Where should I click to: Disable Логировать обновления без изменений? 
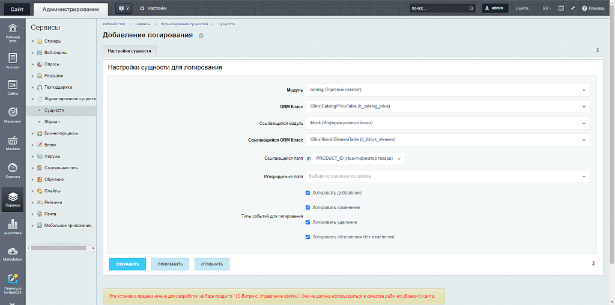point(307,237)
